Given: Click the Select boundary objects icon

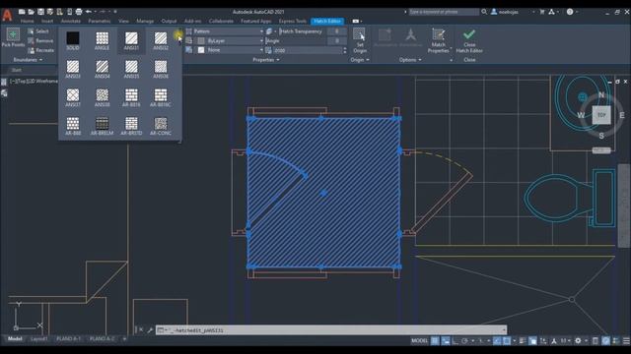Looking at the screenshot, I should click(31, 31).
